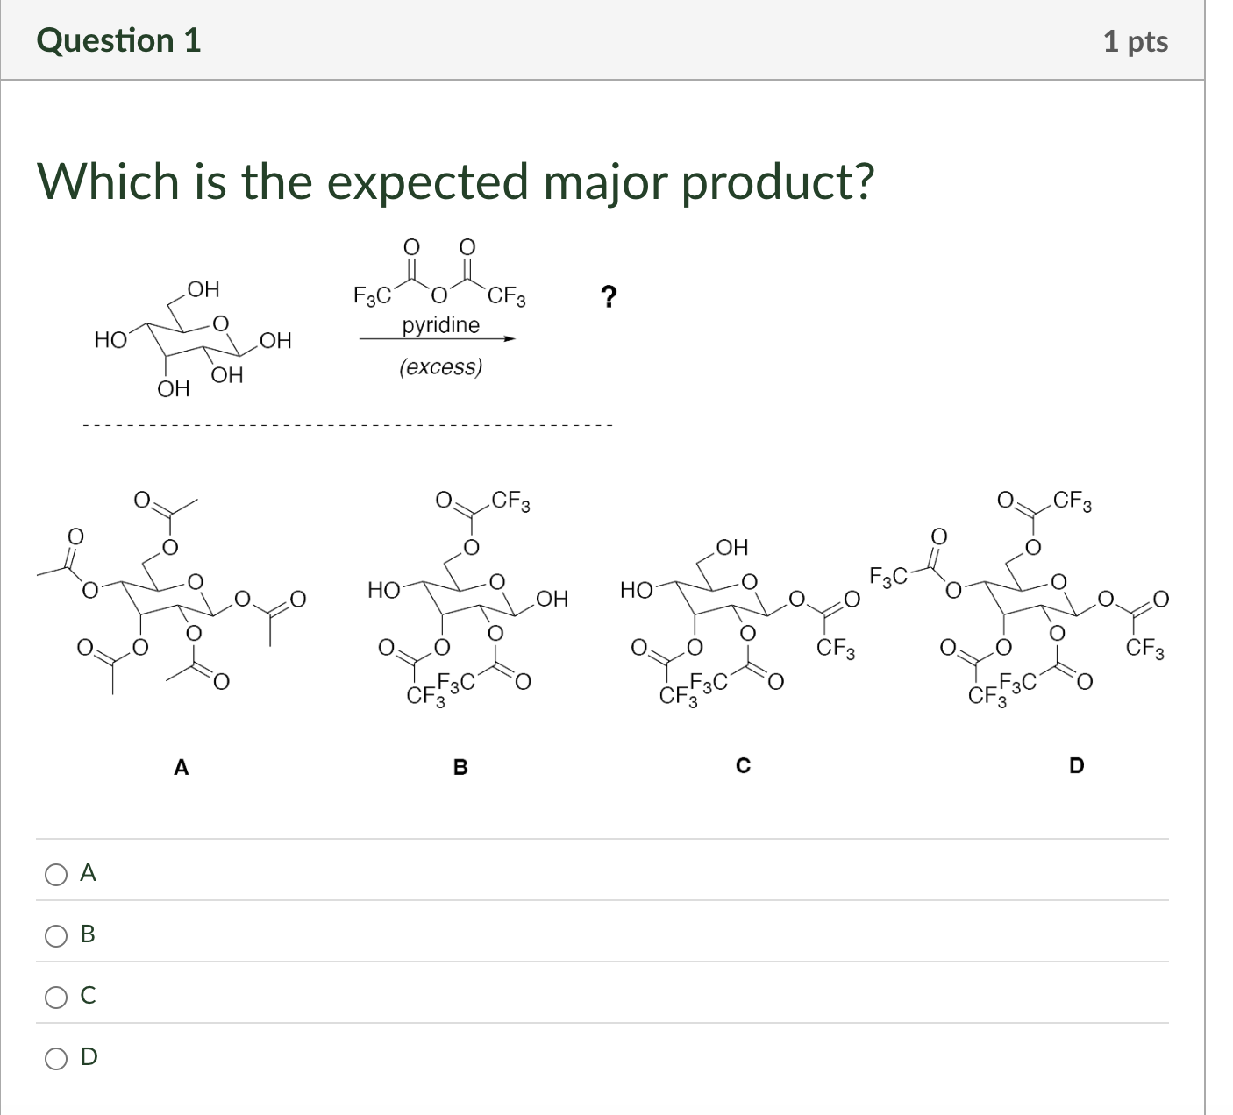Viewport: 1233px width, 1115px height.
Task: Click the Question 1 header bar
Action: pos(120,40)
